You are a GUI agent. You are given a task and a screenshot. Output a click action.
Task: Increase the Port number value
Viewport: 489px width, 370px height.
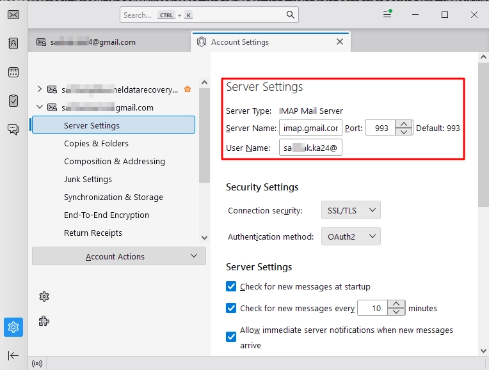[404, 124]
